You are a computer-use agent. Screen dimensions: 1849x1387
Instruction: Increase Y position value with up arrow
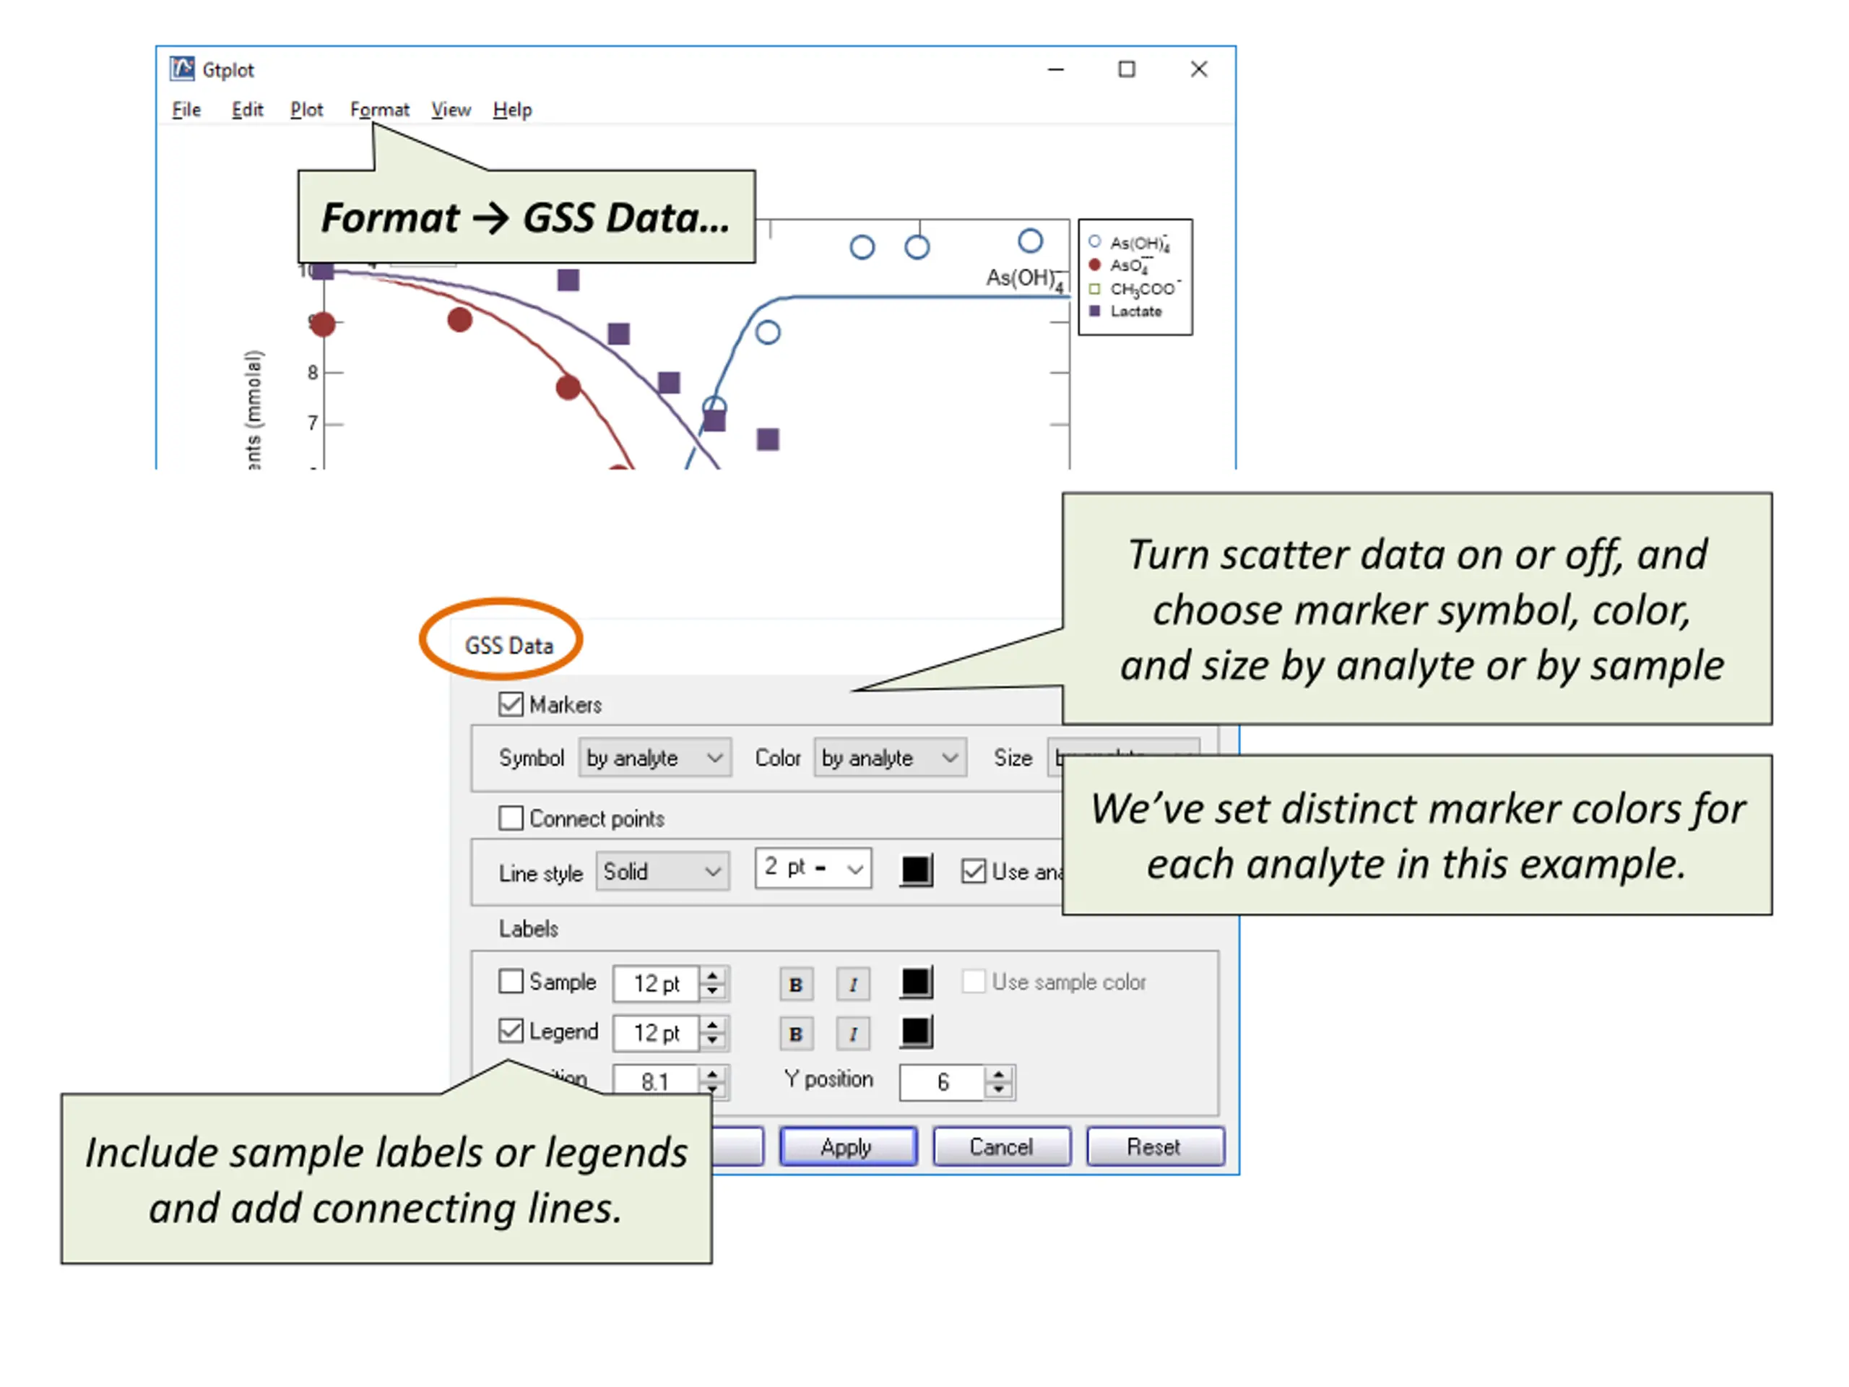click(x=998, y=1074)
